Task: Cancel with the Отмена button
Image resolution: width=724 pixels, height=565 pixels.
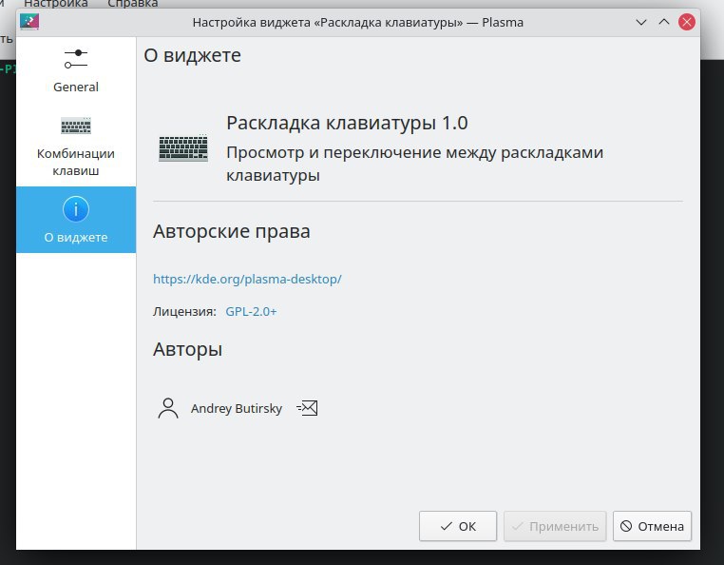Action: coord(652,526)
